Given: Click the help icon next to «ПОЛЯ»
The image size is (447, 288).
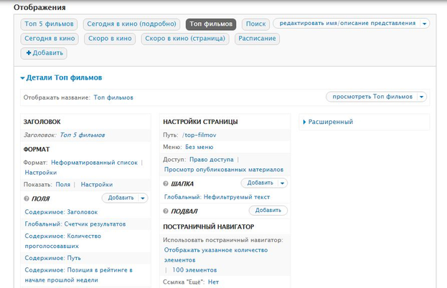Looking at the screenshot, I should (x=27, y=198).
